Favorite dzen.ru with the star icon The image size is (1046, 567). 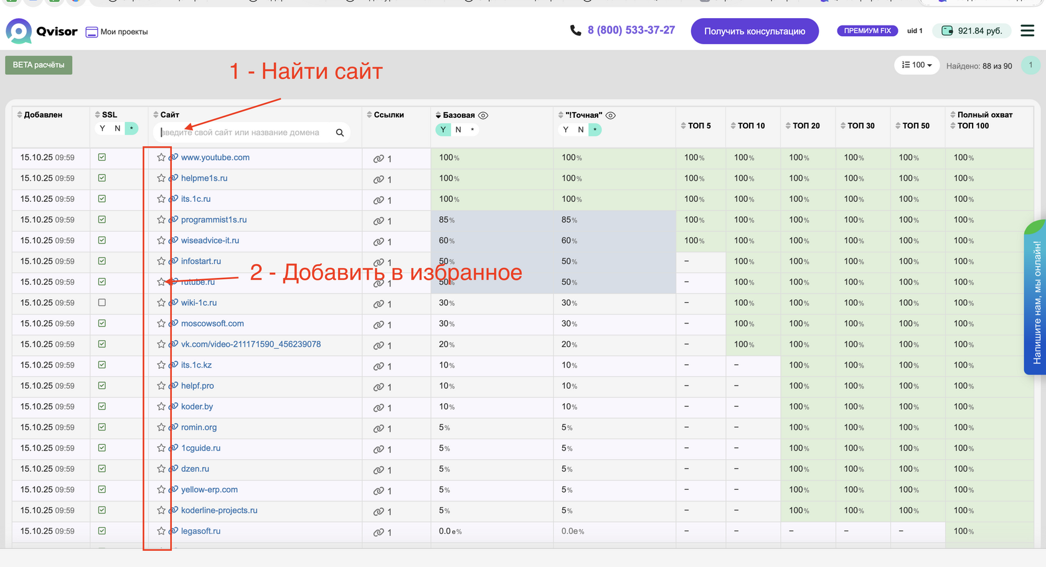coord(161,469)
